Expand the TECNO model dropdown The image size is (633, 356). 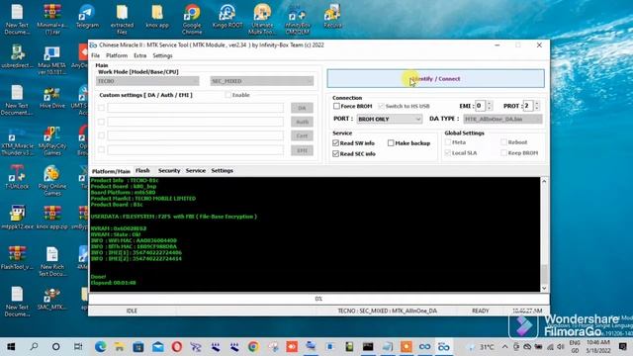(147, 81)
